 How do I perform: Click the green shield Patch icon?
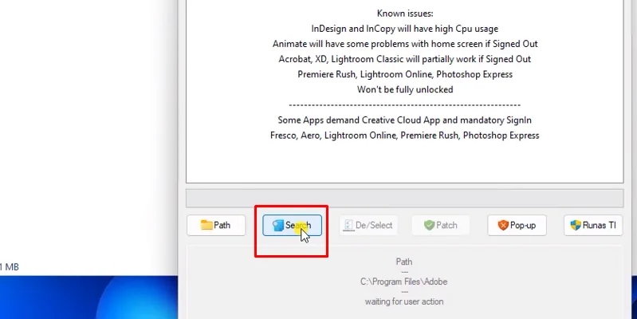429,226
